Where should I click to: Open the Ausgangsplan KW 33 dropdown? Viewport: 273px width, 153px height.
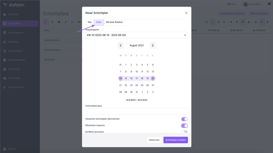point(136,35)
